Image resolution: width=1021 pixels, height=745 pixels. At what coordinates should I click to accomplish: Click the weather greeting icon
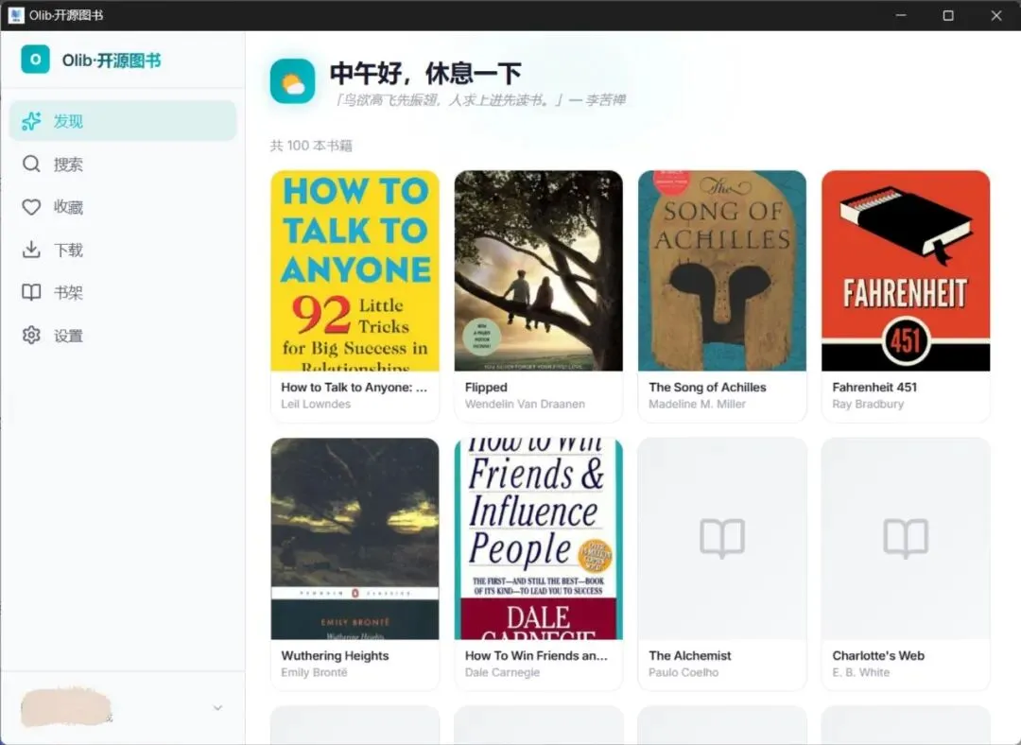click(292, 81)
